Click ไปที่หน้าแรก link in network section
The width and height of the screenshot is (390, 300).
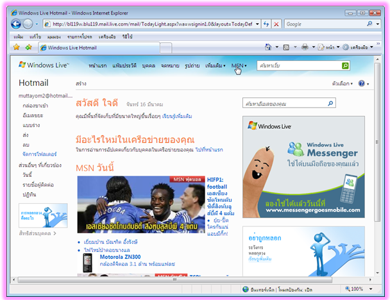(x=209, y=149)
